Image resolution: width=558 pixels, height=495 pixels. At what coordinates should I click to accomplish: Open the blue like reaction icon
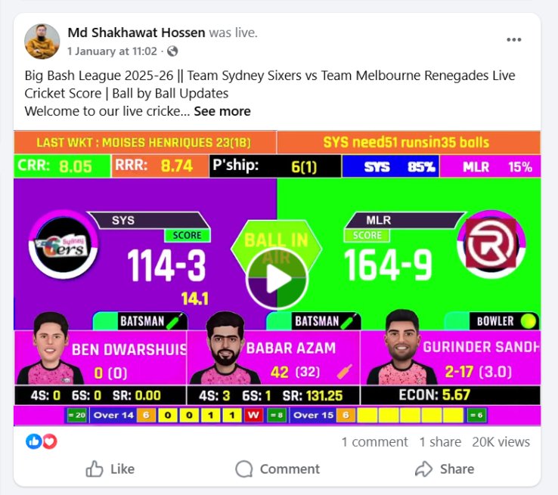point(33,441)
